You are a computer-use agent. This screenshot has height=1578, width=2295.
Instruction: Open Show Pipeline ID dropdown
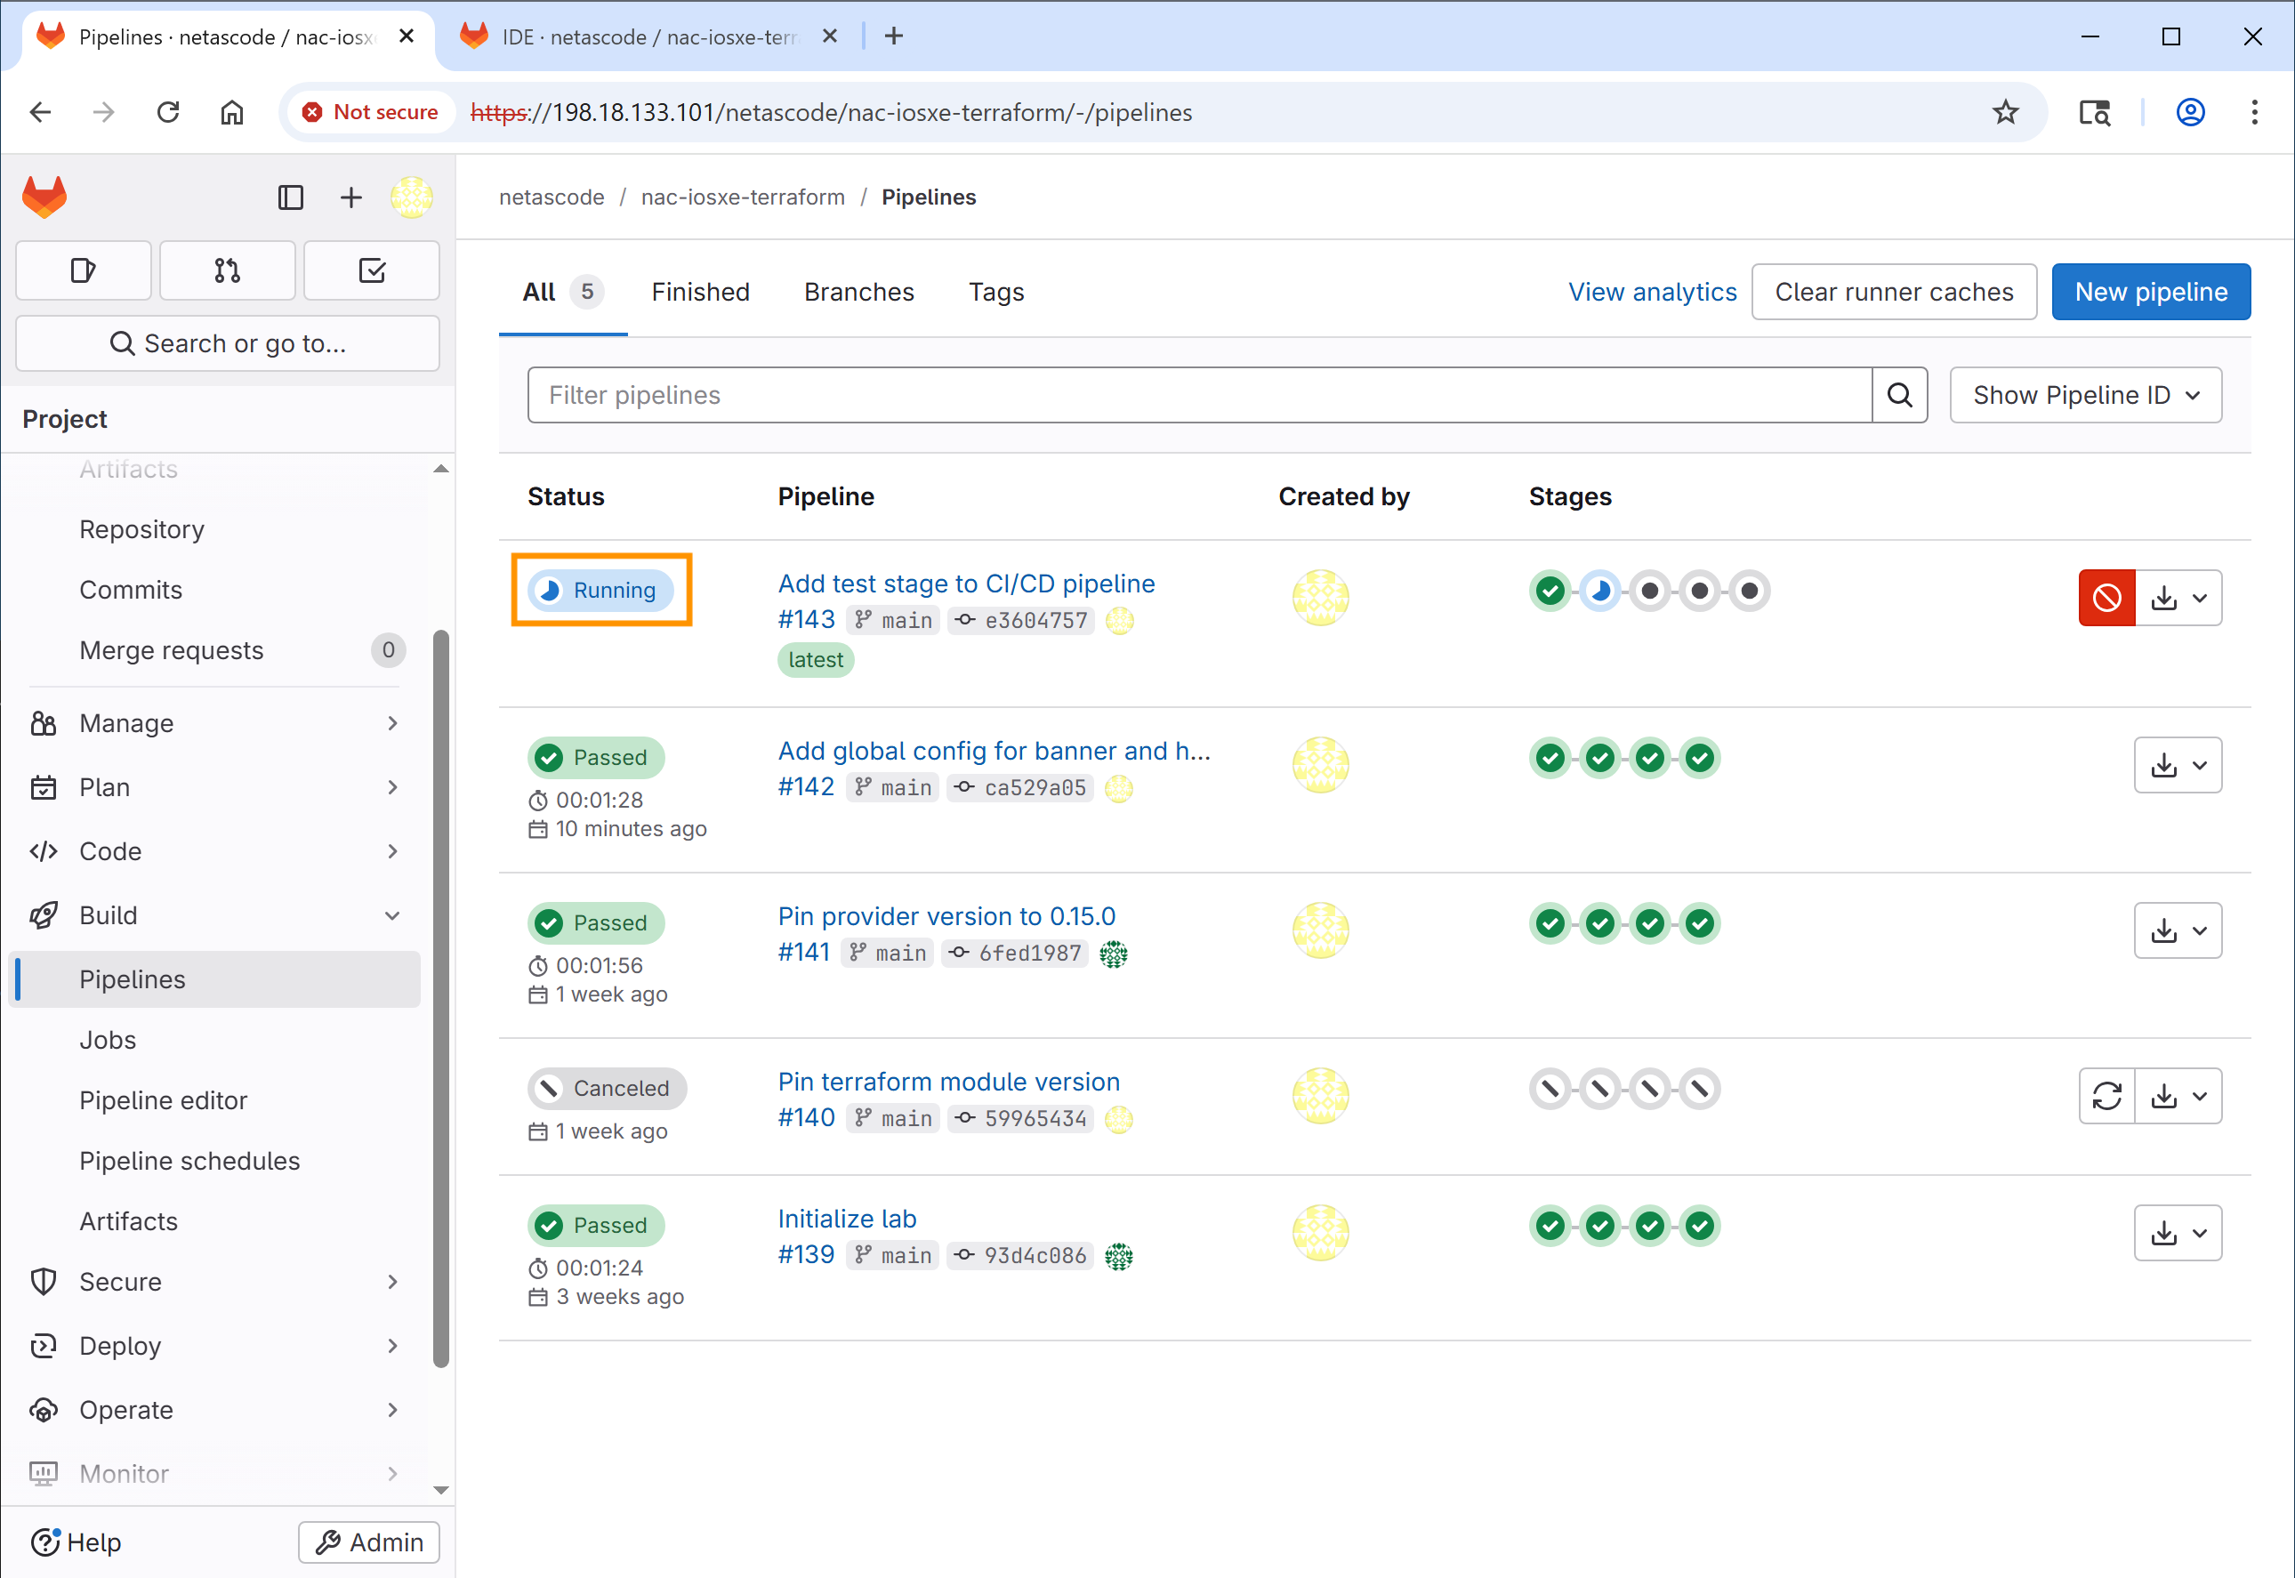(x=2085, y=396)
